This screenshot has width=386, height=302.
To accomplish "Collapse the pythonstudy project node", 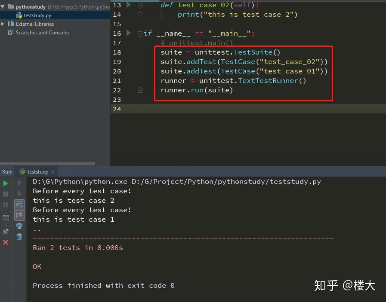I will (3, 7).
